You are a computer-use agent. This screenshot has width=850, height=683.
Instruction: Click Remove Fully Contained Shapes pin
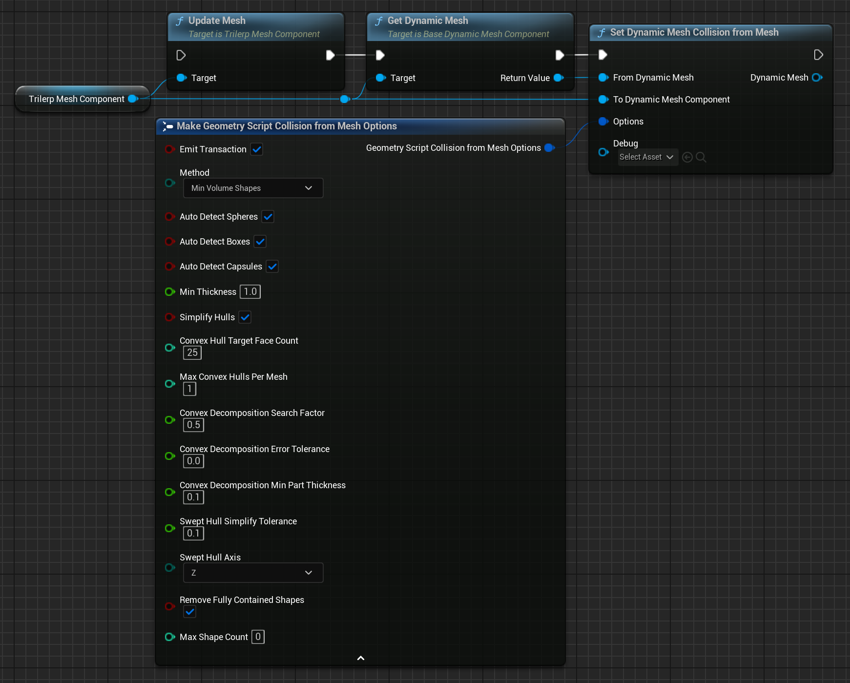click(x=170, y=606)
